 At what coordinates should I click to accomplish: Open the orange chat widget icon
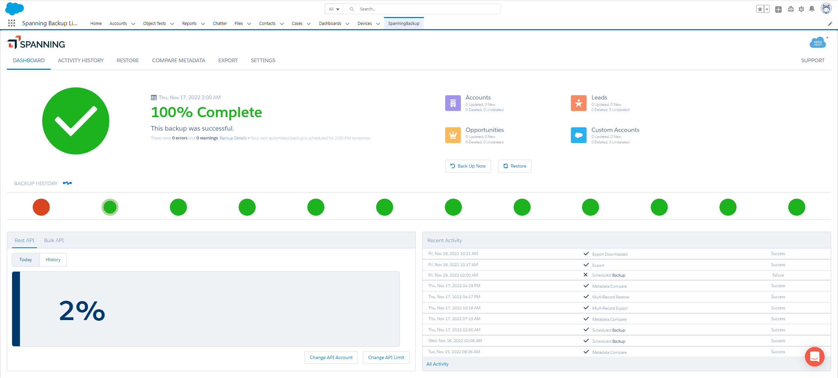(814, 356)
